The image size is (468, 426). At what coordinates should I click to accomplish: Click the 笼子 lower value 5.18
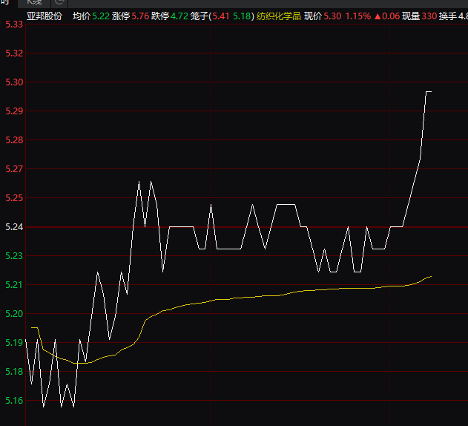(x=242, y=16)
